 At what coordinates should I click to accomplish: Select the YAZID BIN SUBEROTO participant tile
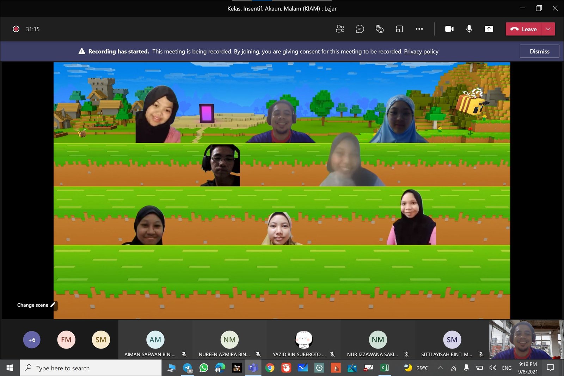click(x=304, y=340)
